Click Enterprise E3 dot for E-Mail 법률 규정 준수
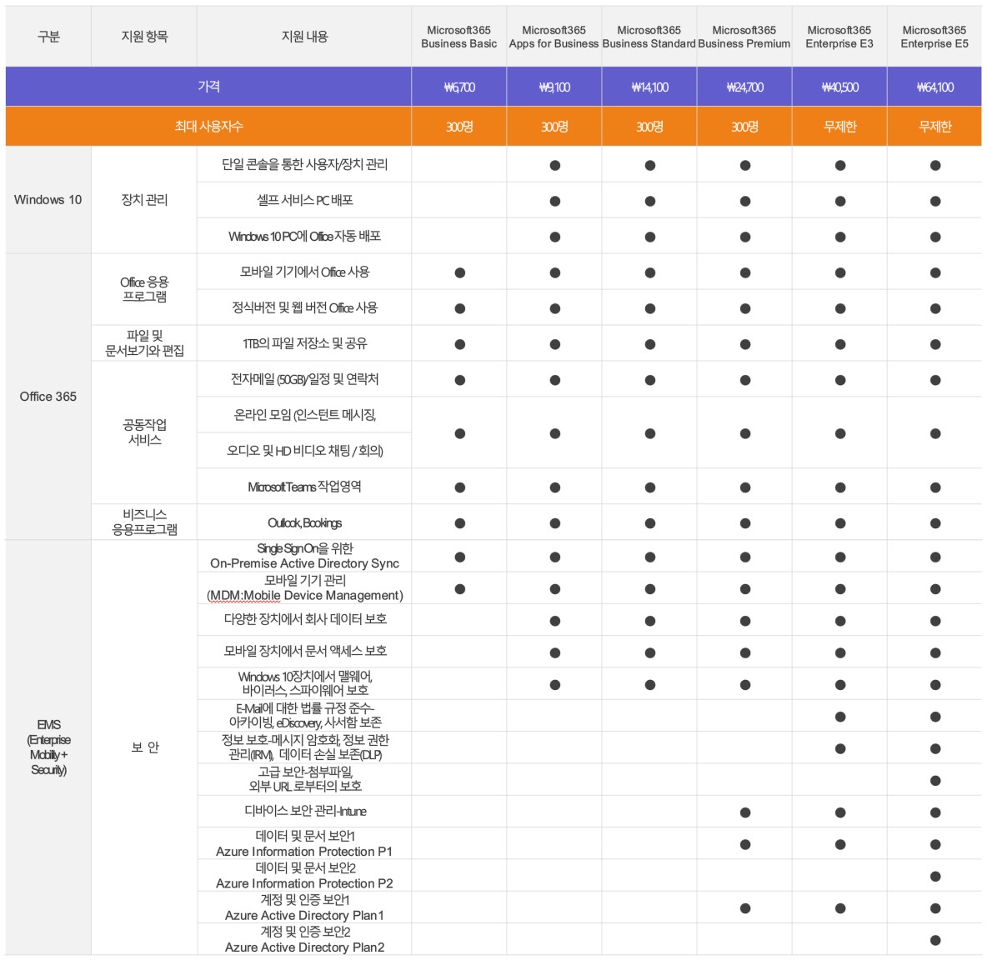The image size is (987, 960). (840, 717)
